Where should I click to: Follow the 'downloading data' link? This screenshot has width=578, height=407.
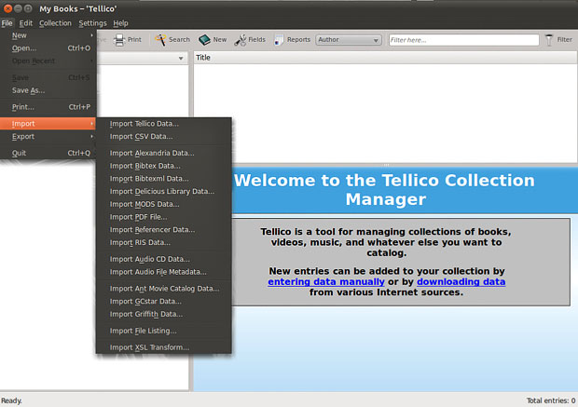(461, 282)
